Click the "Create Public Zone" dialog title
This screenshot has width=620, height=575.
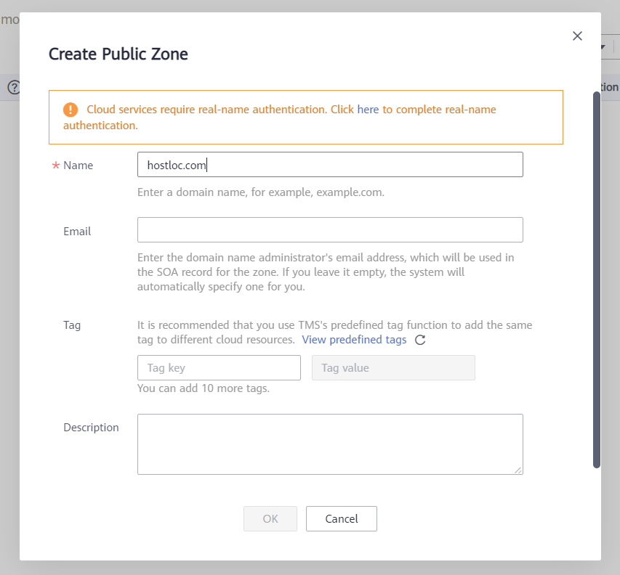(x=118, y=54)
